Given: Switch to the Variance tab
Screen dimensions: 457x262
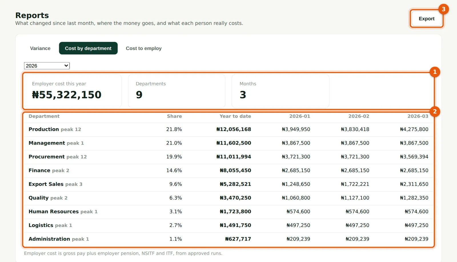Looking at the screenshot, I should (40, 48).
